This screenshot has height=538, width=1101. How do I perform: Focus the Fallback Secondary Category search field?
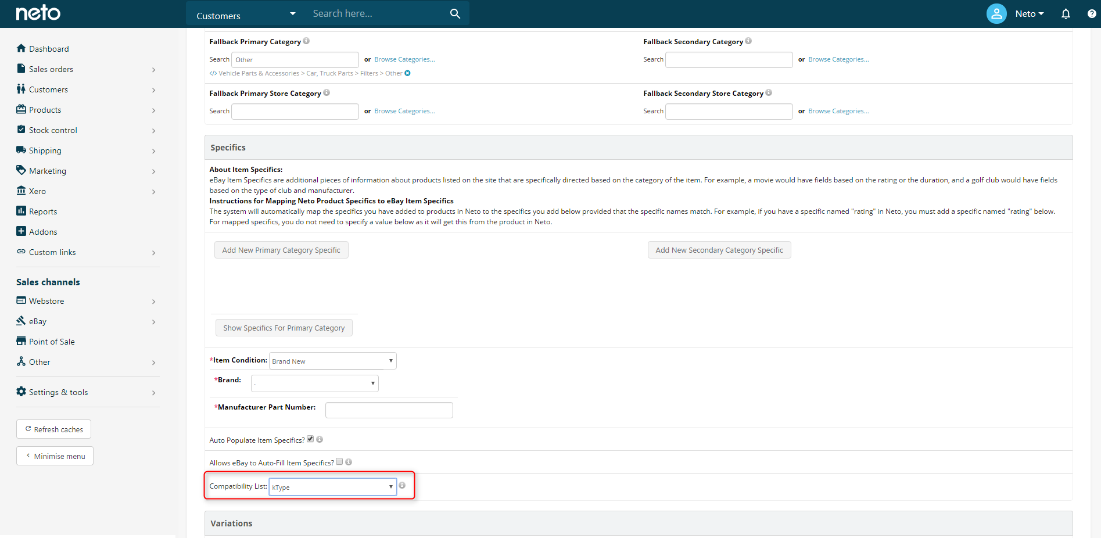[x=729, y=60]
